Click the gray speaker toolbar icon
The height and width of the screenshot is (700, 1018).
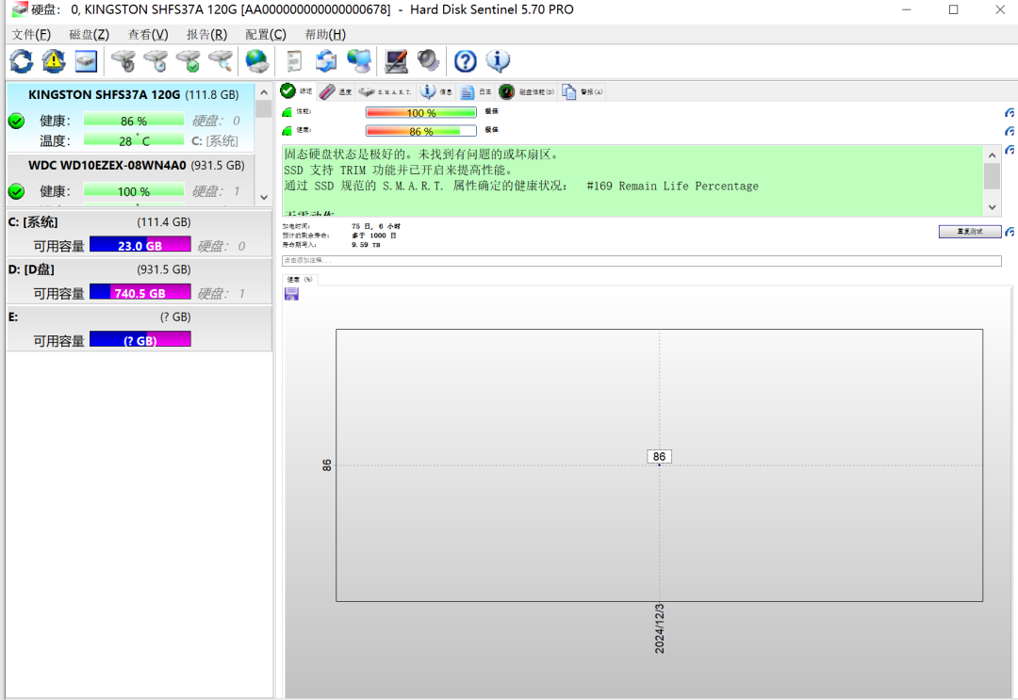pyautogui.click(x=428, y=61)
